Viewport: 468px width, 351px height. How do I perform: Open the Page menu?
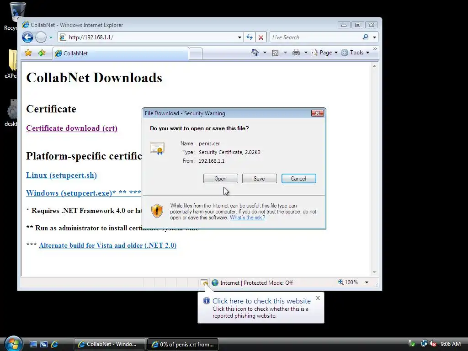(x=324, y=53)
